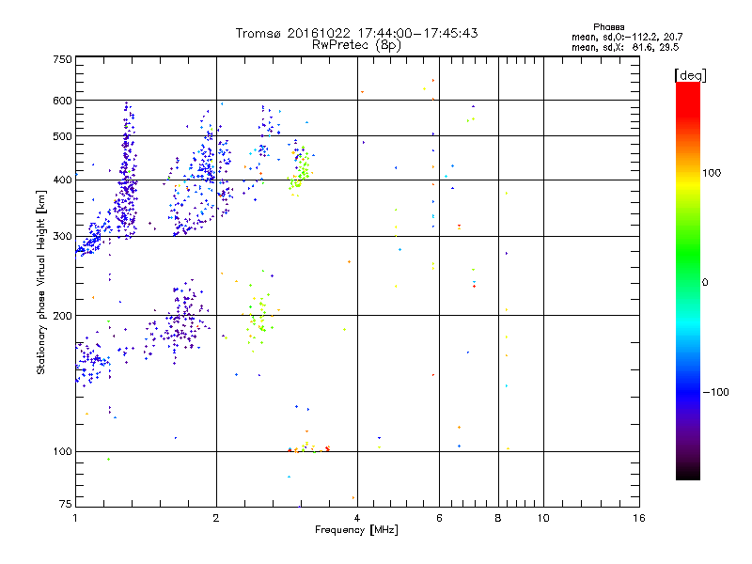The image size is (752, 564).
Task: Click the y-axis tick label '200'
Action: 62,316
